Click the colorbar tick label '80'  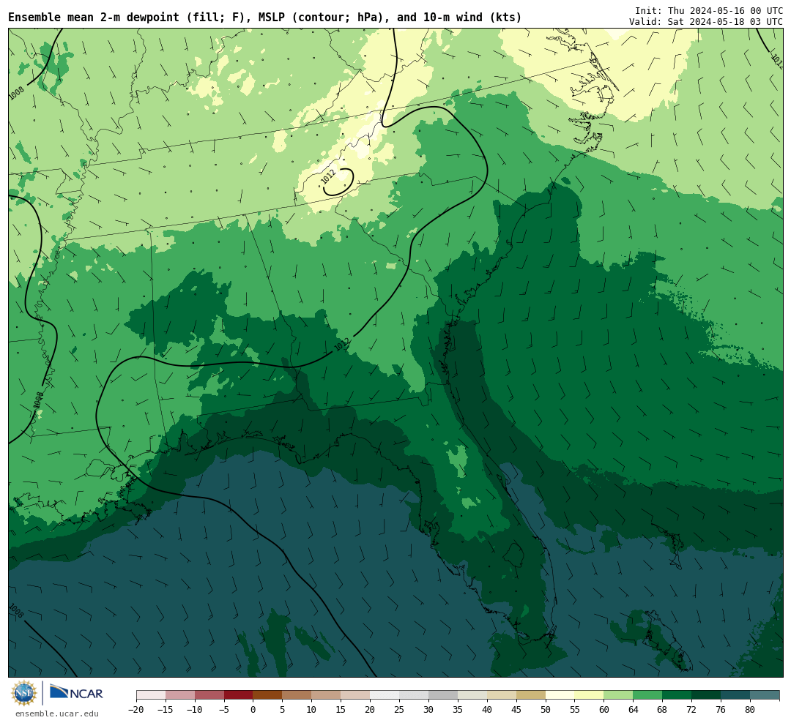(750, 709)
